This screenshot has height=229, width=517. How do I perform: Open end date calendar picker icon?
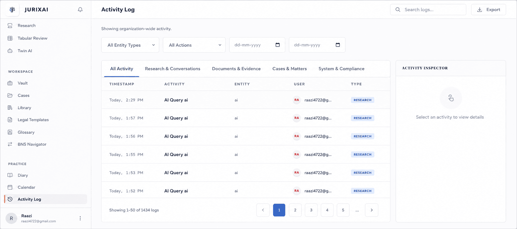tap(338, 45)
